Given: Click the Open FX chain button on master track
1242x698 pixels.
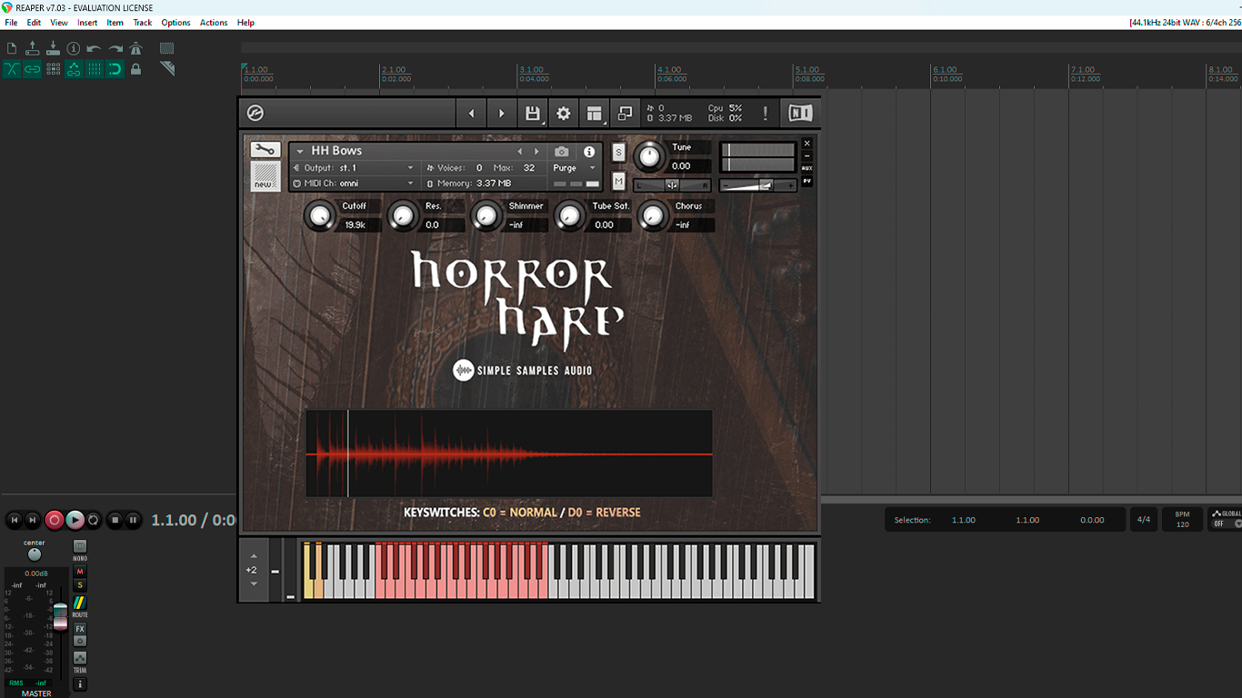Looking at the screenshot, I should (80, 629).
